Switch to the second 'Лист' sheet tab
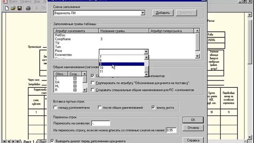This screenshot has width=254, height=143. pos(42,141)
